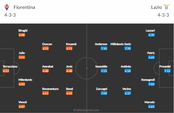
Task: Open Romagnoli's player name
Action: pos(148,80)
